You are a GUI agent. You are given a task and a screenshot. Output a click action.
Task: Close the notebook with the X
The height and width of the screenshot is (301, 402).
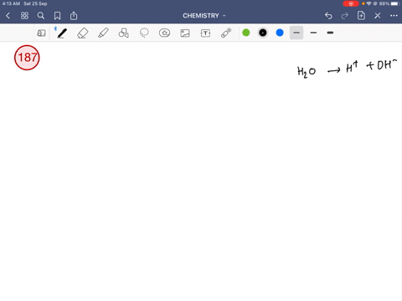[378, 16]
